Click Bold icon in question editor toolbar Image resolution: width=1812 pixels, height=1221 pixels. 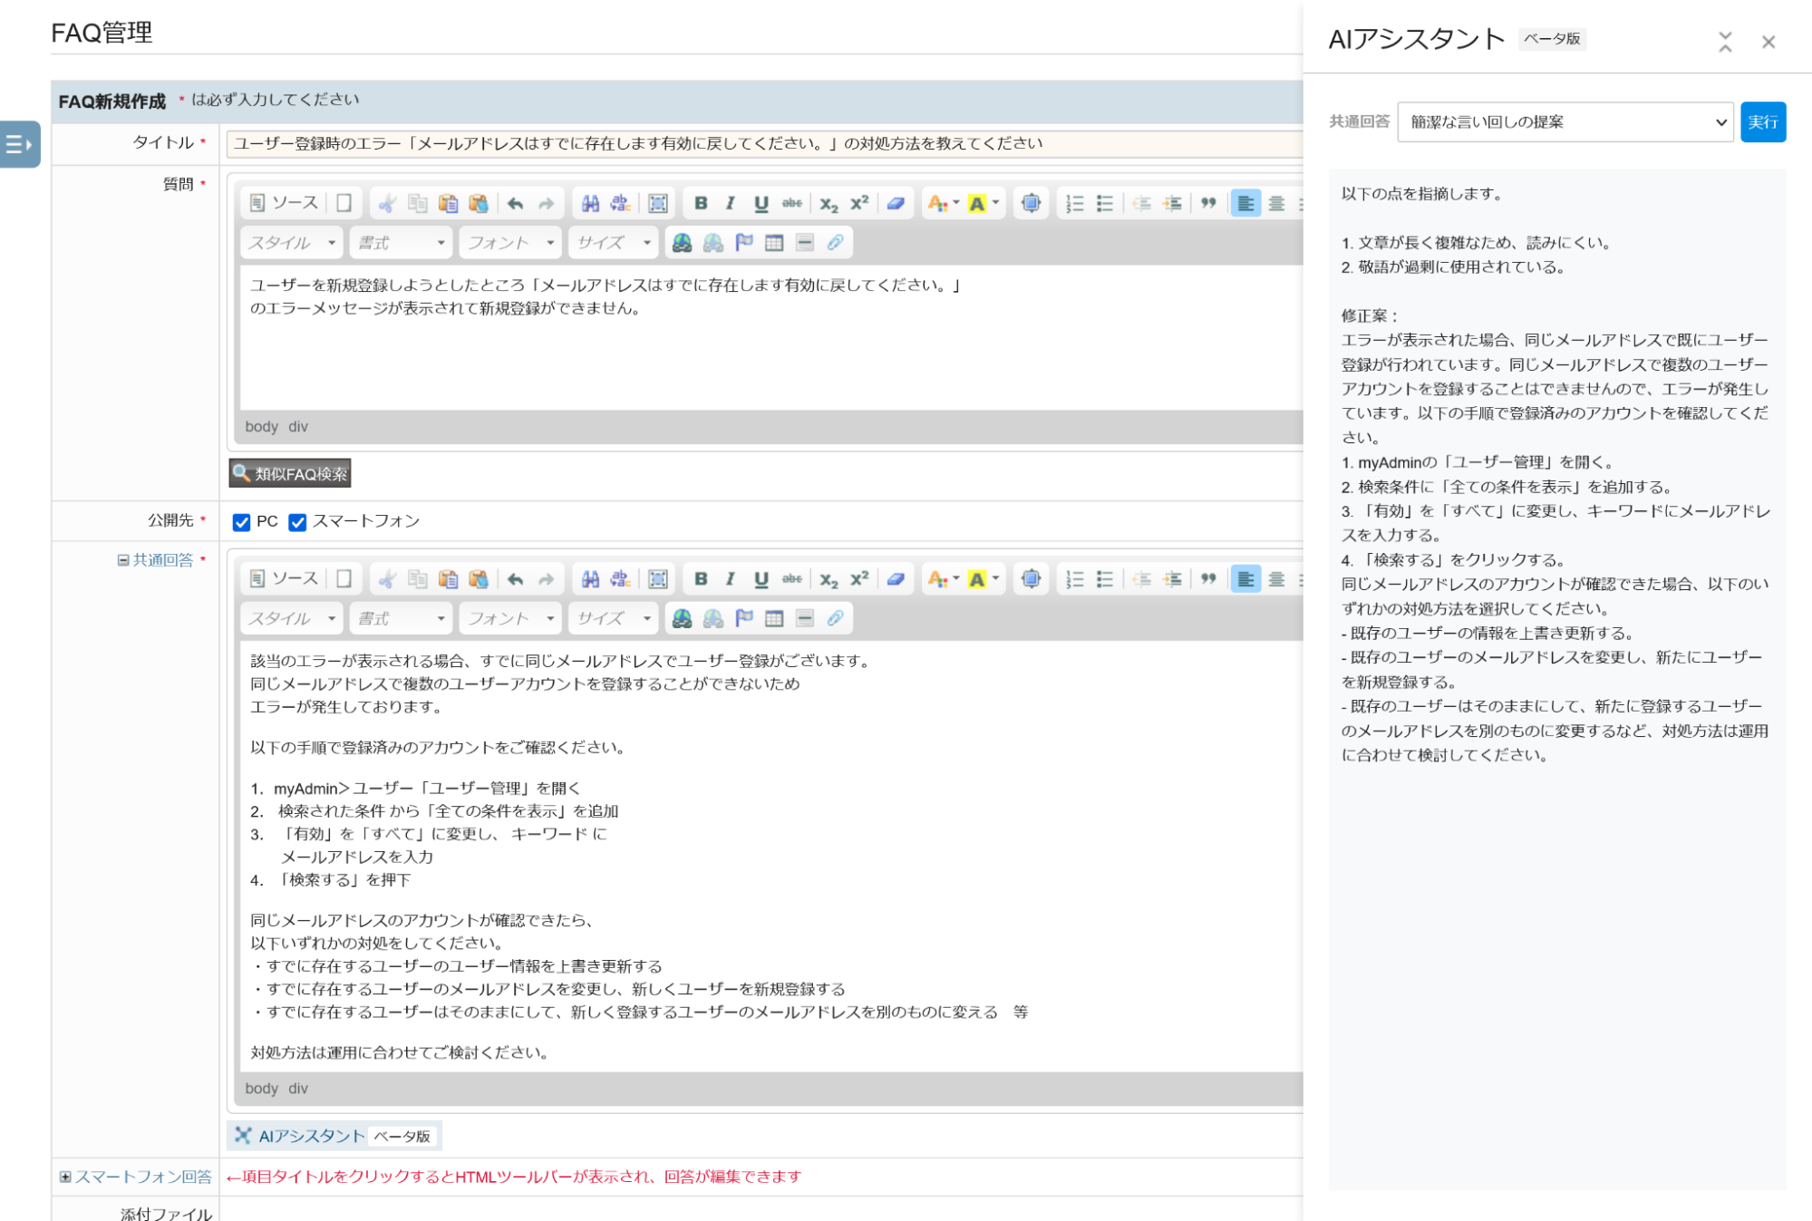(x=701, y=203)
